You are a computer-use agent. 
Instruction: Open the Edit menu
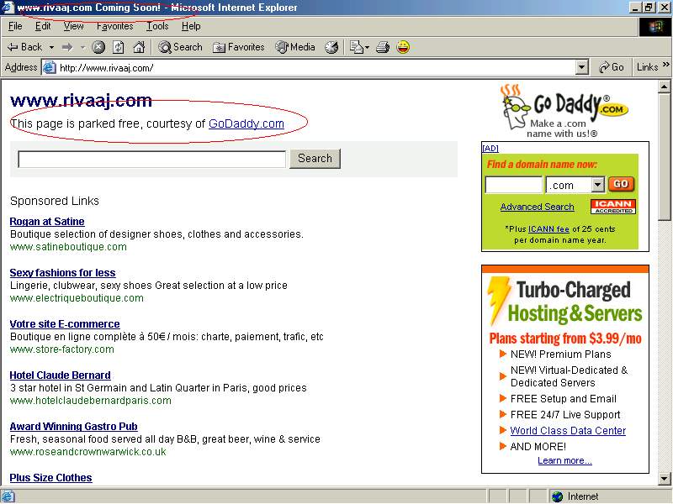click(43, 27)
